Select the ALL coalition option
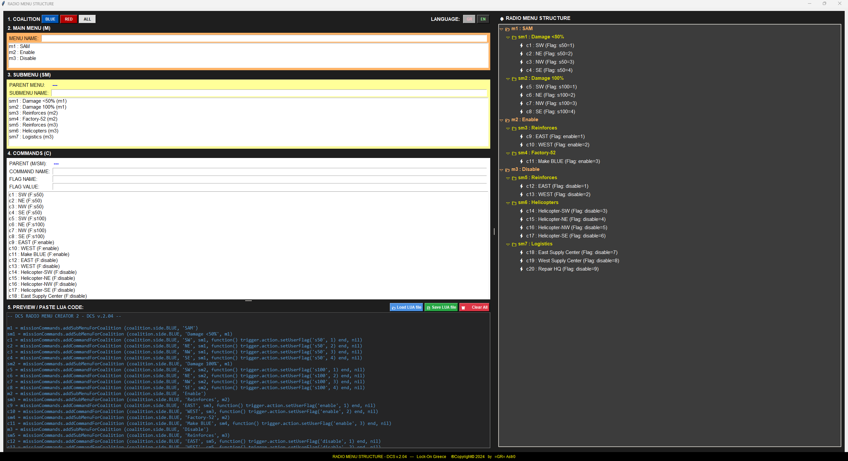Image resolution: width=848 pixels, height=461 pixels. pyautogui.click(x=87, y=19)
